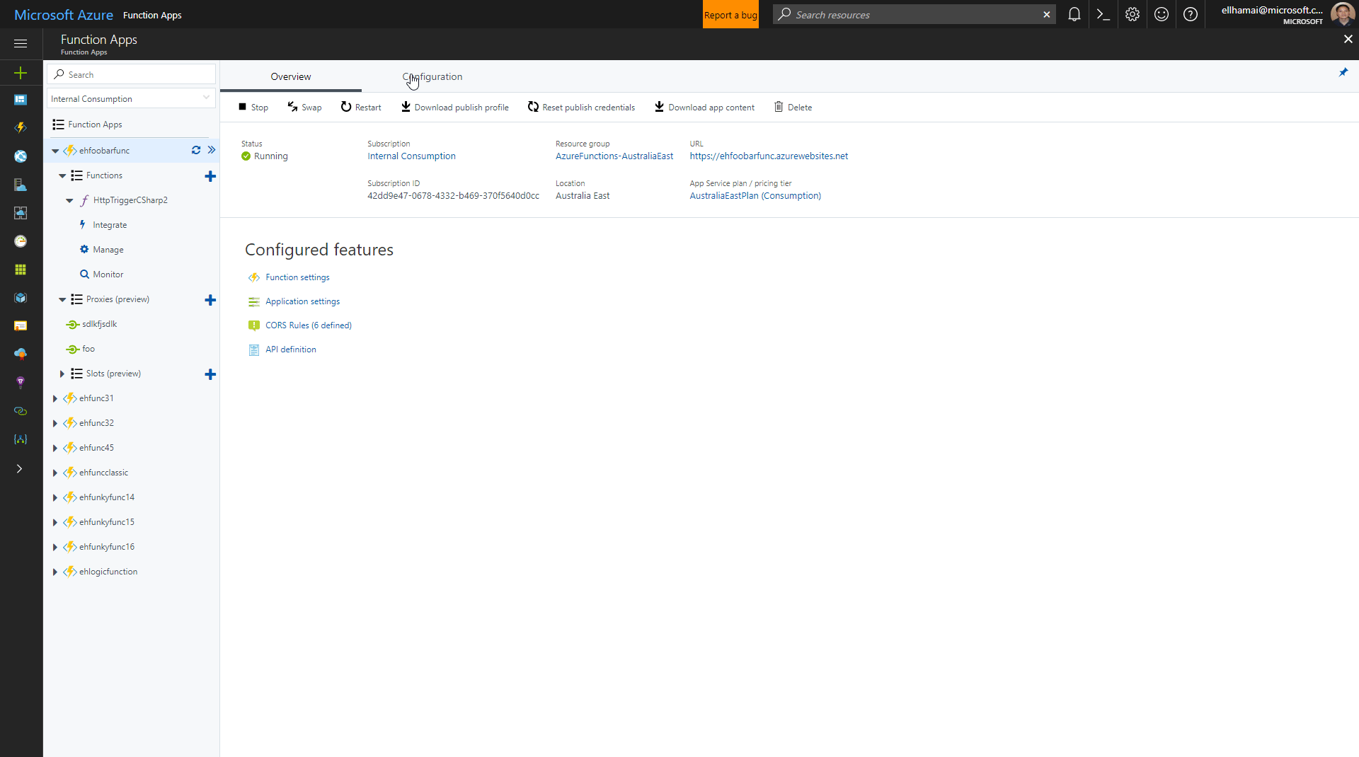Click the Restart button
This screenshot has width=1359, height=757.
(x=361, y=107)
